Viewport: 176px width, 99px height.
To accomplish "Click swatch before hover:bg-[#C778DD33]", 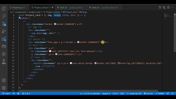I will tap(119, 63).
